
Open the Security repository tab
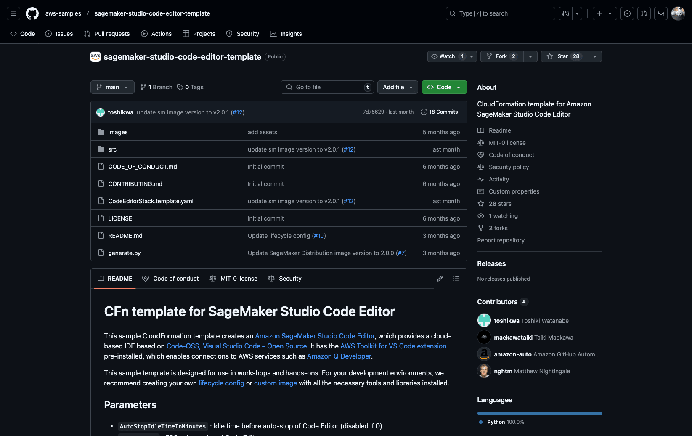(243, 34)
